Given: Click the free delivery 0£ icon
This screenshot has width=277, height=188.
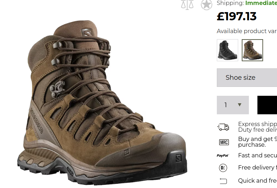Looking at the screenshot, I should [x=223, y=168].
